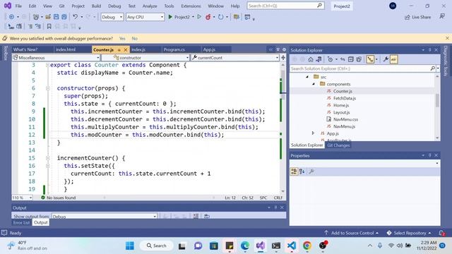Screen dimensions: 452x254
Task: Toggle the highlighted Preview Selected Items button
Action: (x=394, y=59)
